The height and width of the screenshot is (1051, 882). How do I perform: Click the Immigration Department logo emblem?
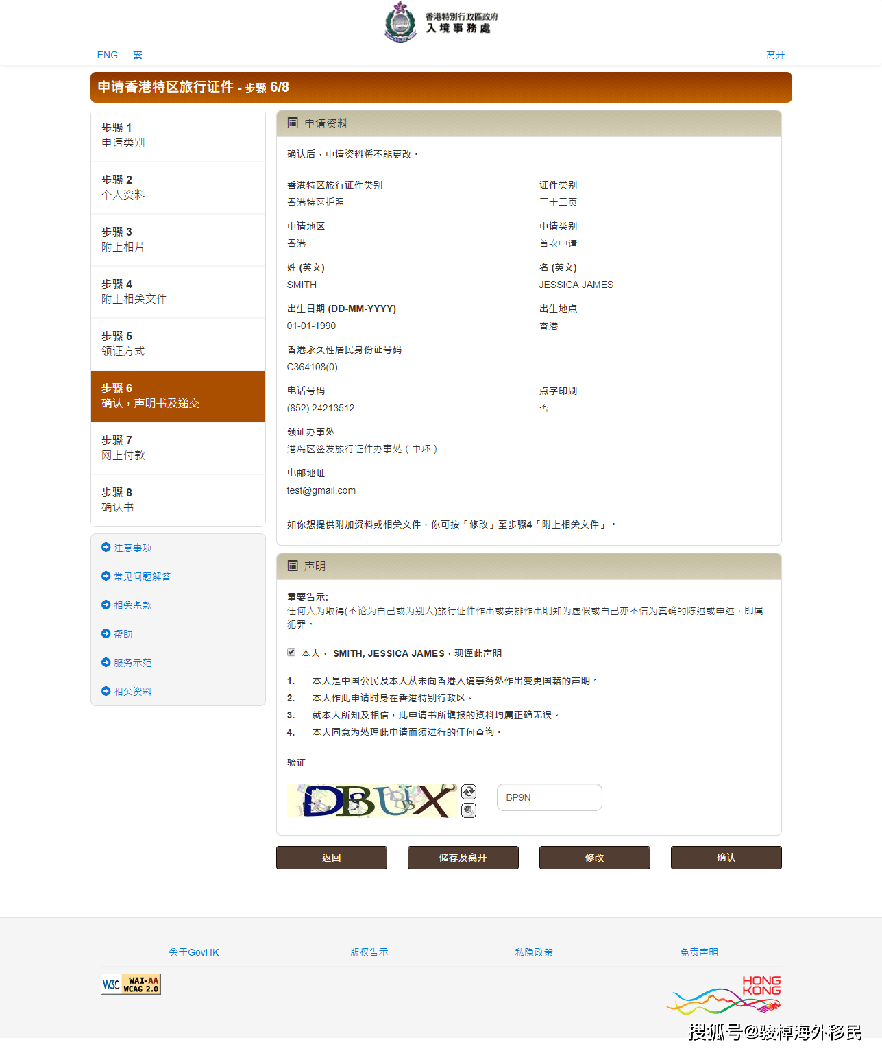coord(401,22)
